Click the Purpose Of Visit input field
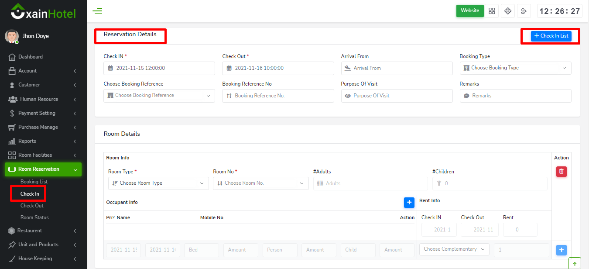Viewport: 589px width, 269px height. pos(397,96)
